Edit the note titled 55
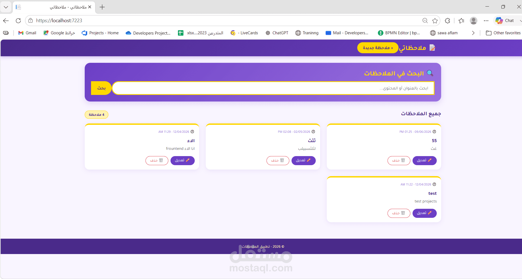 coord(424,160)
